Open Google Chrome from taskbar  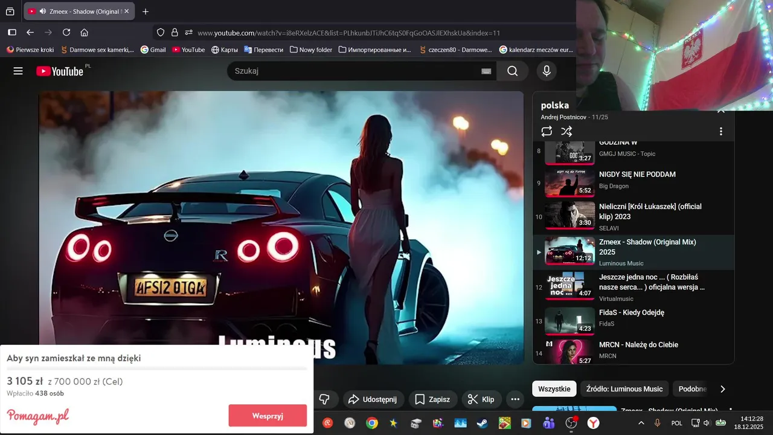[372, 423]
